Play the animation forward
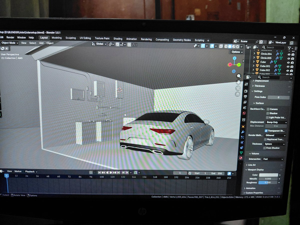300x225 pixels. click(111, 172)
